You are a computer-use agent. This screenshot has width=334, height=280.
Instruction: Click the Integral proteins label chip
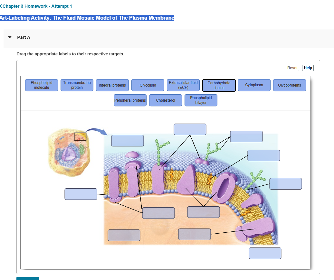click(112, 85)
